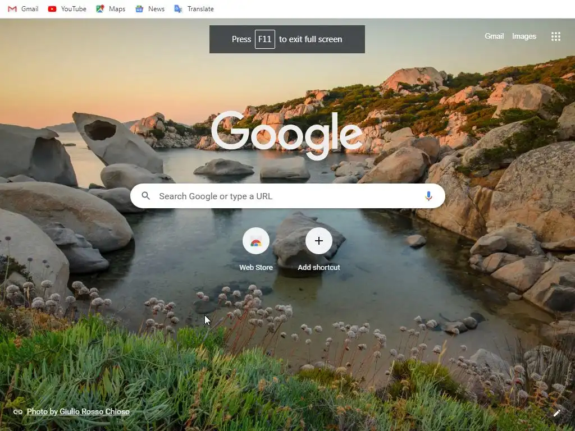Viewport: 575px width, 431px height.
Task: Customize this page with pencil icon
Action: 556,412
